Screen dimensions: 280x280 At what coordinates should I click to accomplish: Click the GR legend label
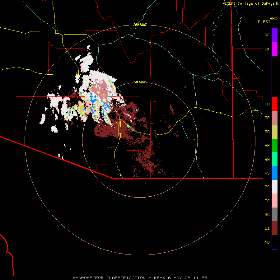tap(267, 118)
